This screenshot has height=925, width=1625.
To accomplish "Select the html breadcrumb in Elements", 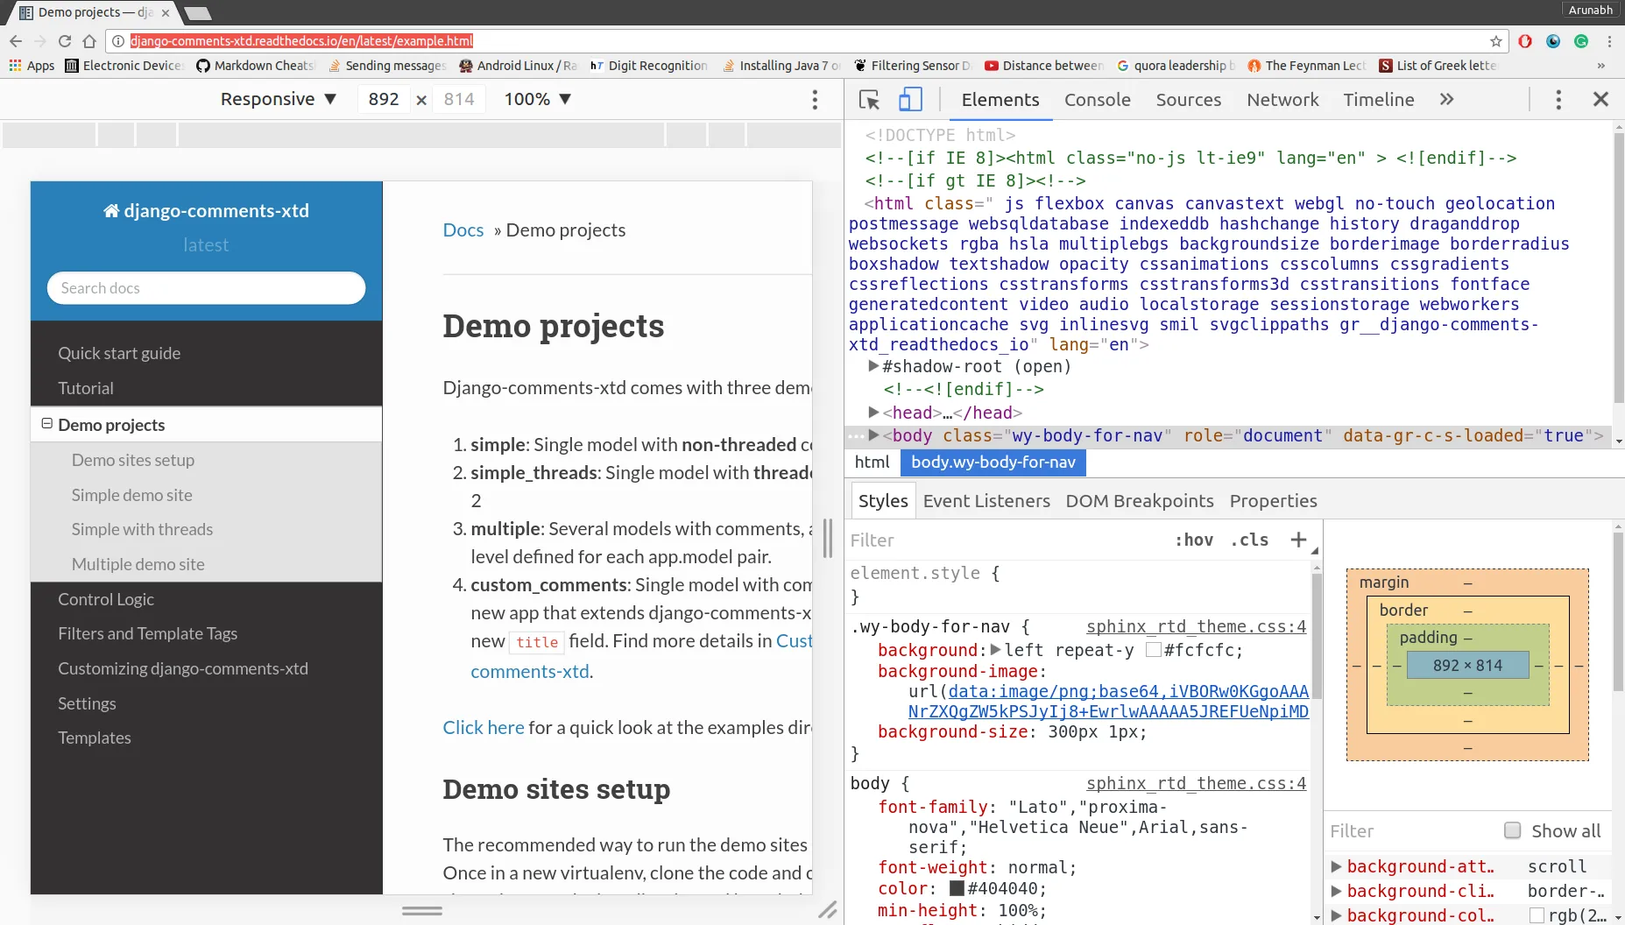I will [x=872, y=462].
